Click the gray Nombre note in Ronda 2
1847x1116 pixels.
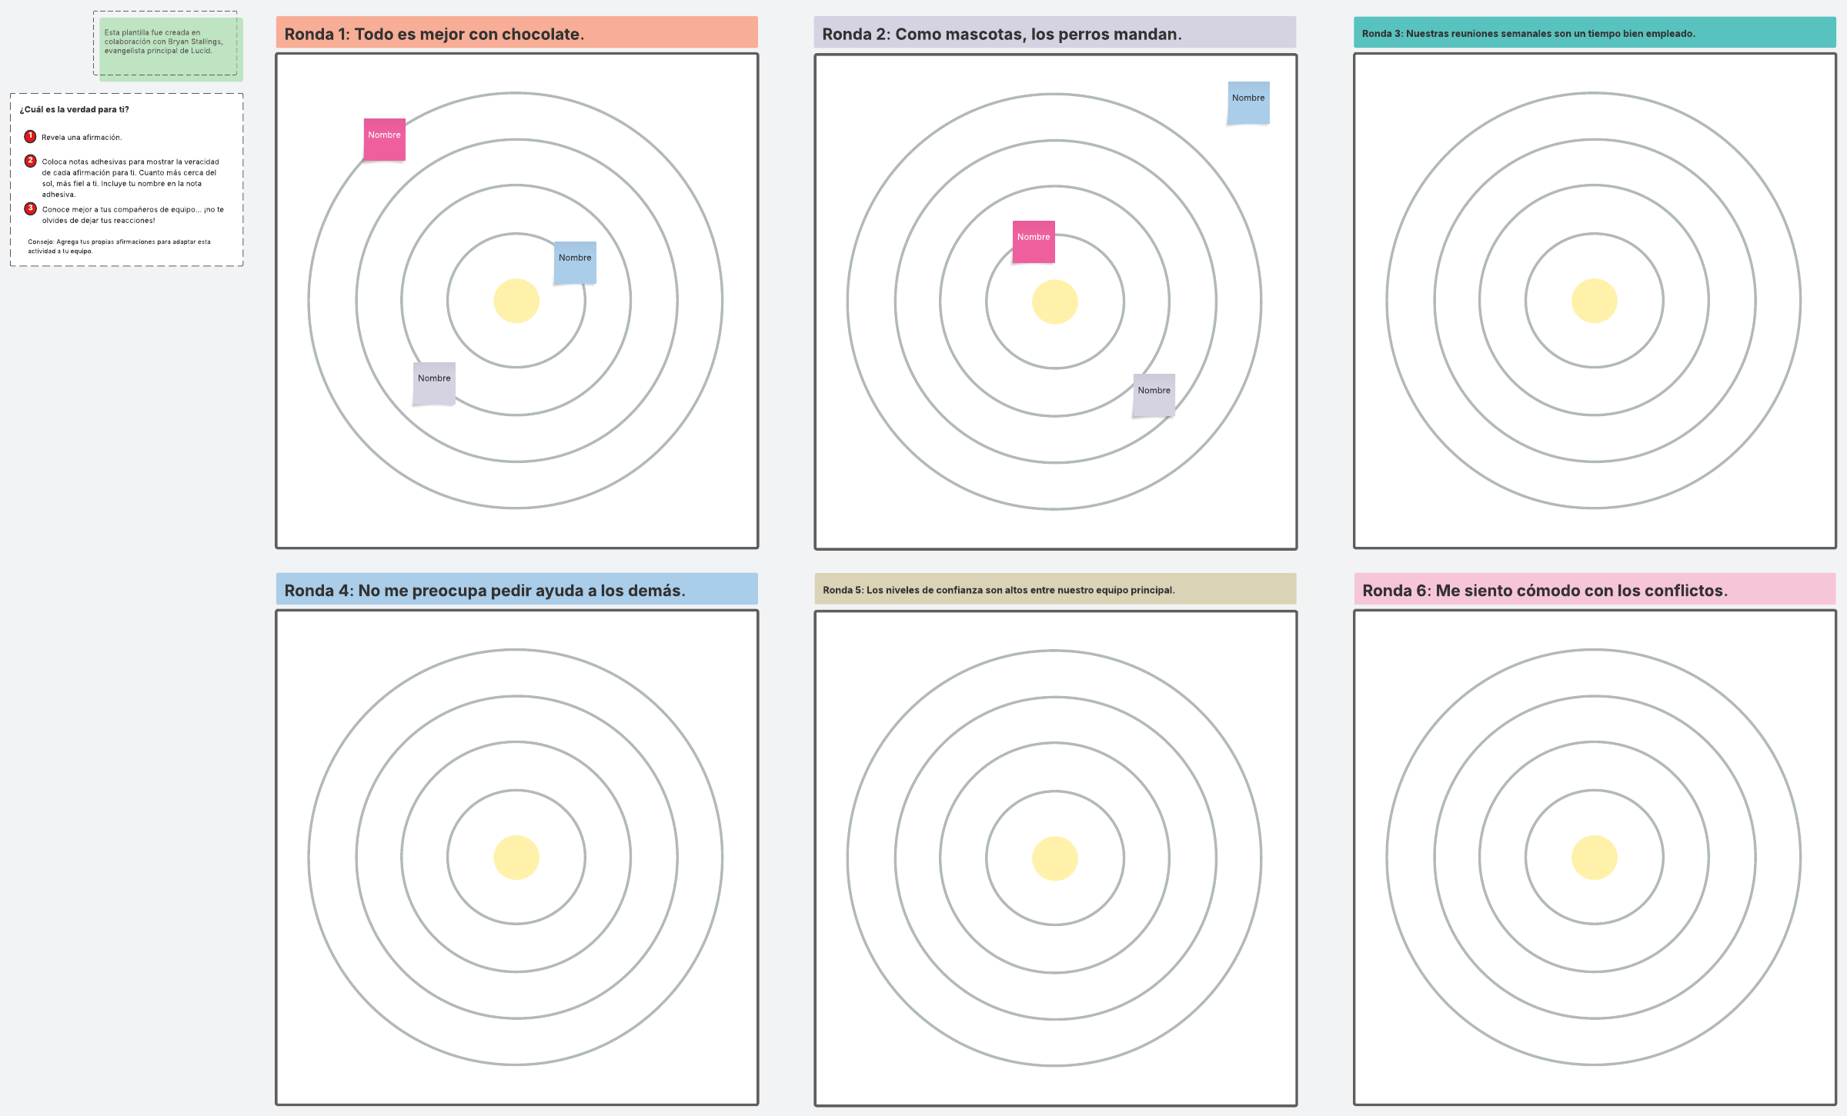click(1154, 395)
